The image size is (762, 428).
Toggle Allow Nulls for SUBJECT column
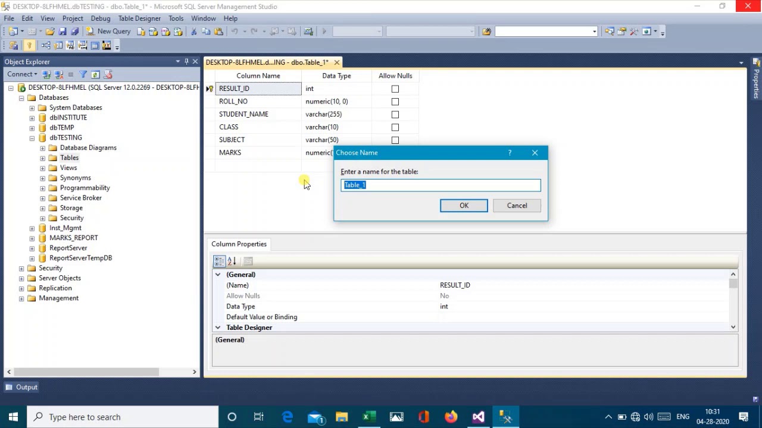point(395,140)
